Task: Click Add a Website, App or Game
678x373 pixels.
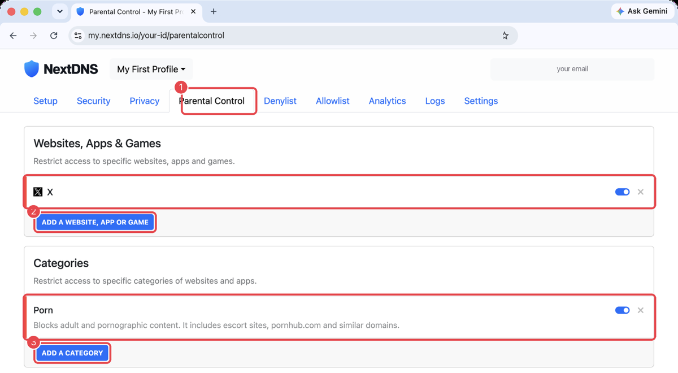Action: tap(95, 222)
